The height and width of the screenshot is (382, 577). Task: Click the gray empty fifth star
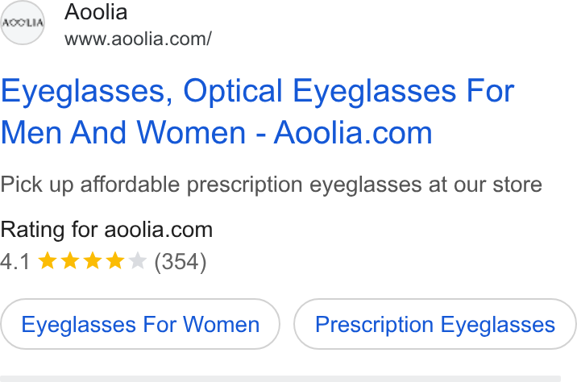tap(138, 260)
